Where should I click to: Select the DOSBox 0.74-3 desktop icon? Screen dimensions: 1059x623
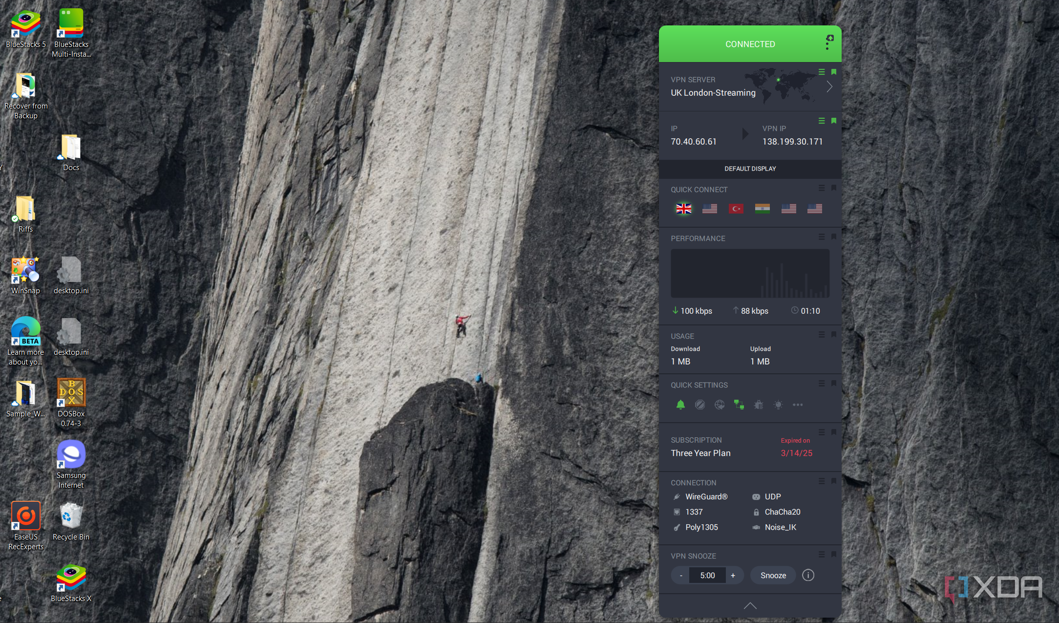click(71, 403)
